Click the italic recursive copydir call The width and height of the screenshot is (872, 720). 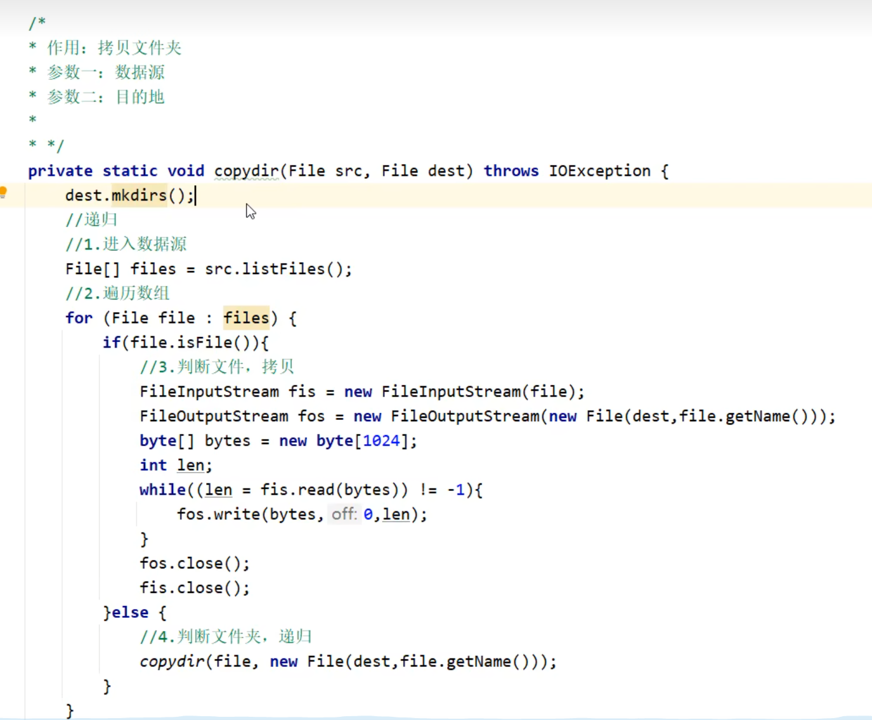[x=171, y=662]
